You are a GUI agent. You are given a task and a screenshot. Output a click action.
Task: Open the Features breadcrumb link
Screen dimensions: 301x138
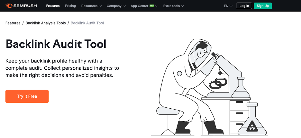13,23
